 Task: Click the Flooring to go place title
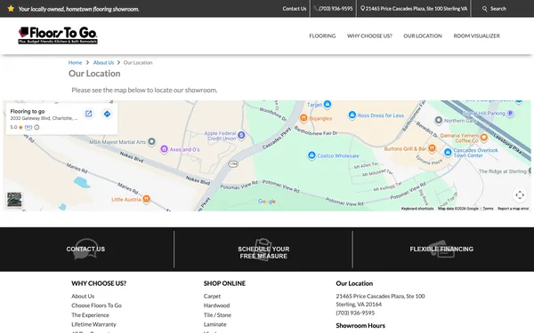(28, 111)
